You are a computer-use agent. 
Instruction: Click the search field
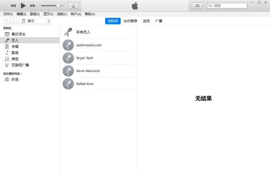(x=227, y=6)
